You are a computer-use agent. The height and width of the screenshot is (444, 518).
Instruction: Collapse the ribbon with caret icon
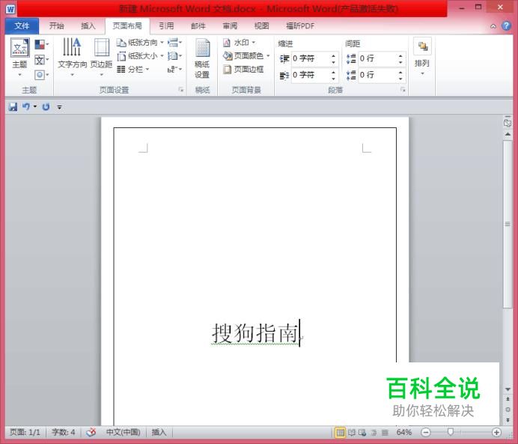tap(493, 26)
